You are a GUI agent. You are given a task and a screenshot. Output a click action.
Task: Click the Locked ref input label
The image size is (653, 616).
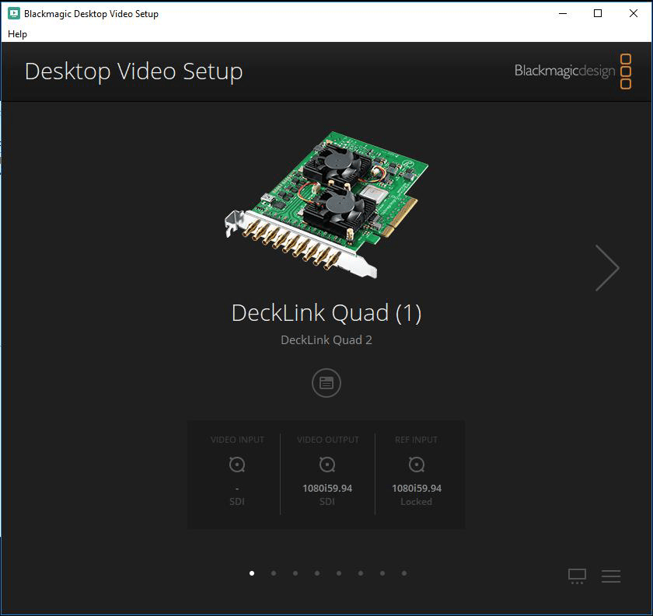pos(416,501)
